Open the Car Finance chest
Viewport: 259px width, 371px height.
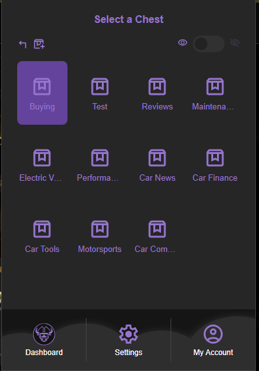[x=214, y=164]
